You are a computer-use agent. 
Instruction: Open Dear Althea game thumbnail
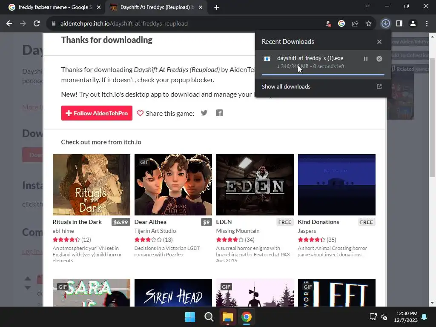173,185
